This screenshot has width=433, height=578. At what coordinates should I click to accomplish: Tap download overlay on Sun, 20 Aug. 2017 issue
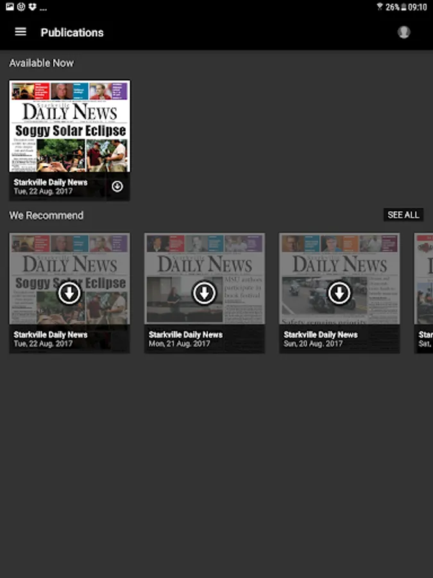(x=339, y=293)
